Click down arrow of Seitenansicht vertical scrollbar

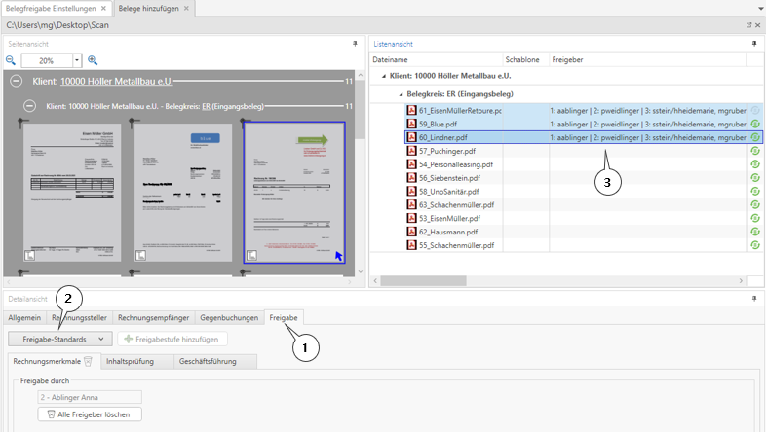coord(361,271)
